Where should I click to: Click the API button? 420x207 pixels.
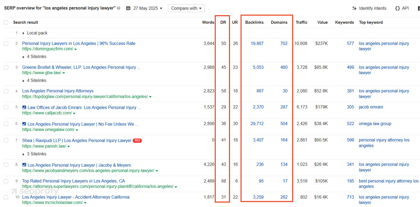tap(402, 8)
